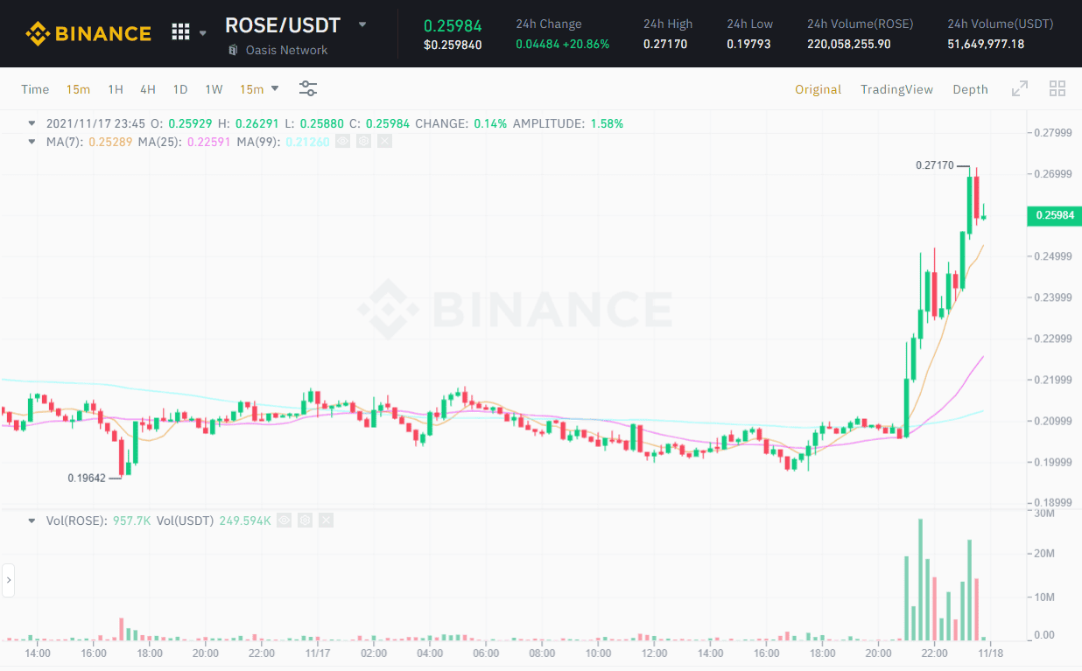Screen dimensions: 1082x671
Task: Toggle visibility of the MA indicator
Action: 343,141
